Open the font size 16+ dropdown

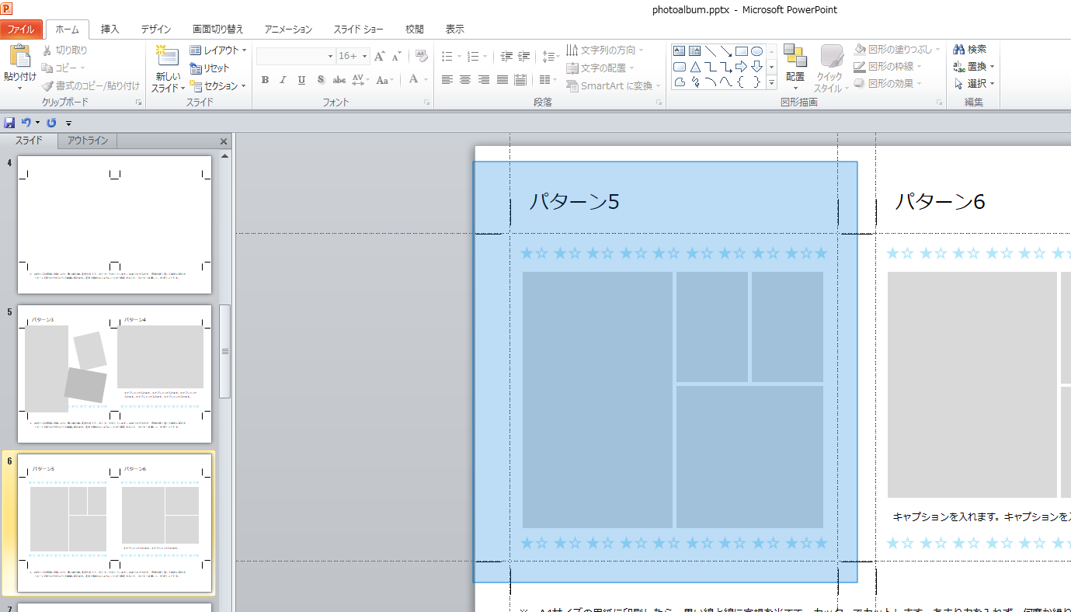(x=363, y=56)
